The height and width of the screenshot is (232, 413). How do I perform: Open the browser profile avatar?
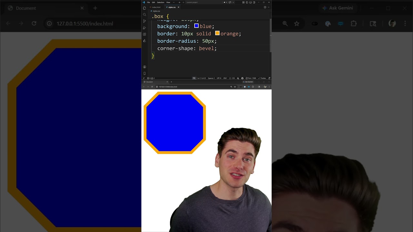tap(265, 87)
